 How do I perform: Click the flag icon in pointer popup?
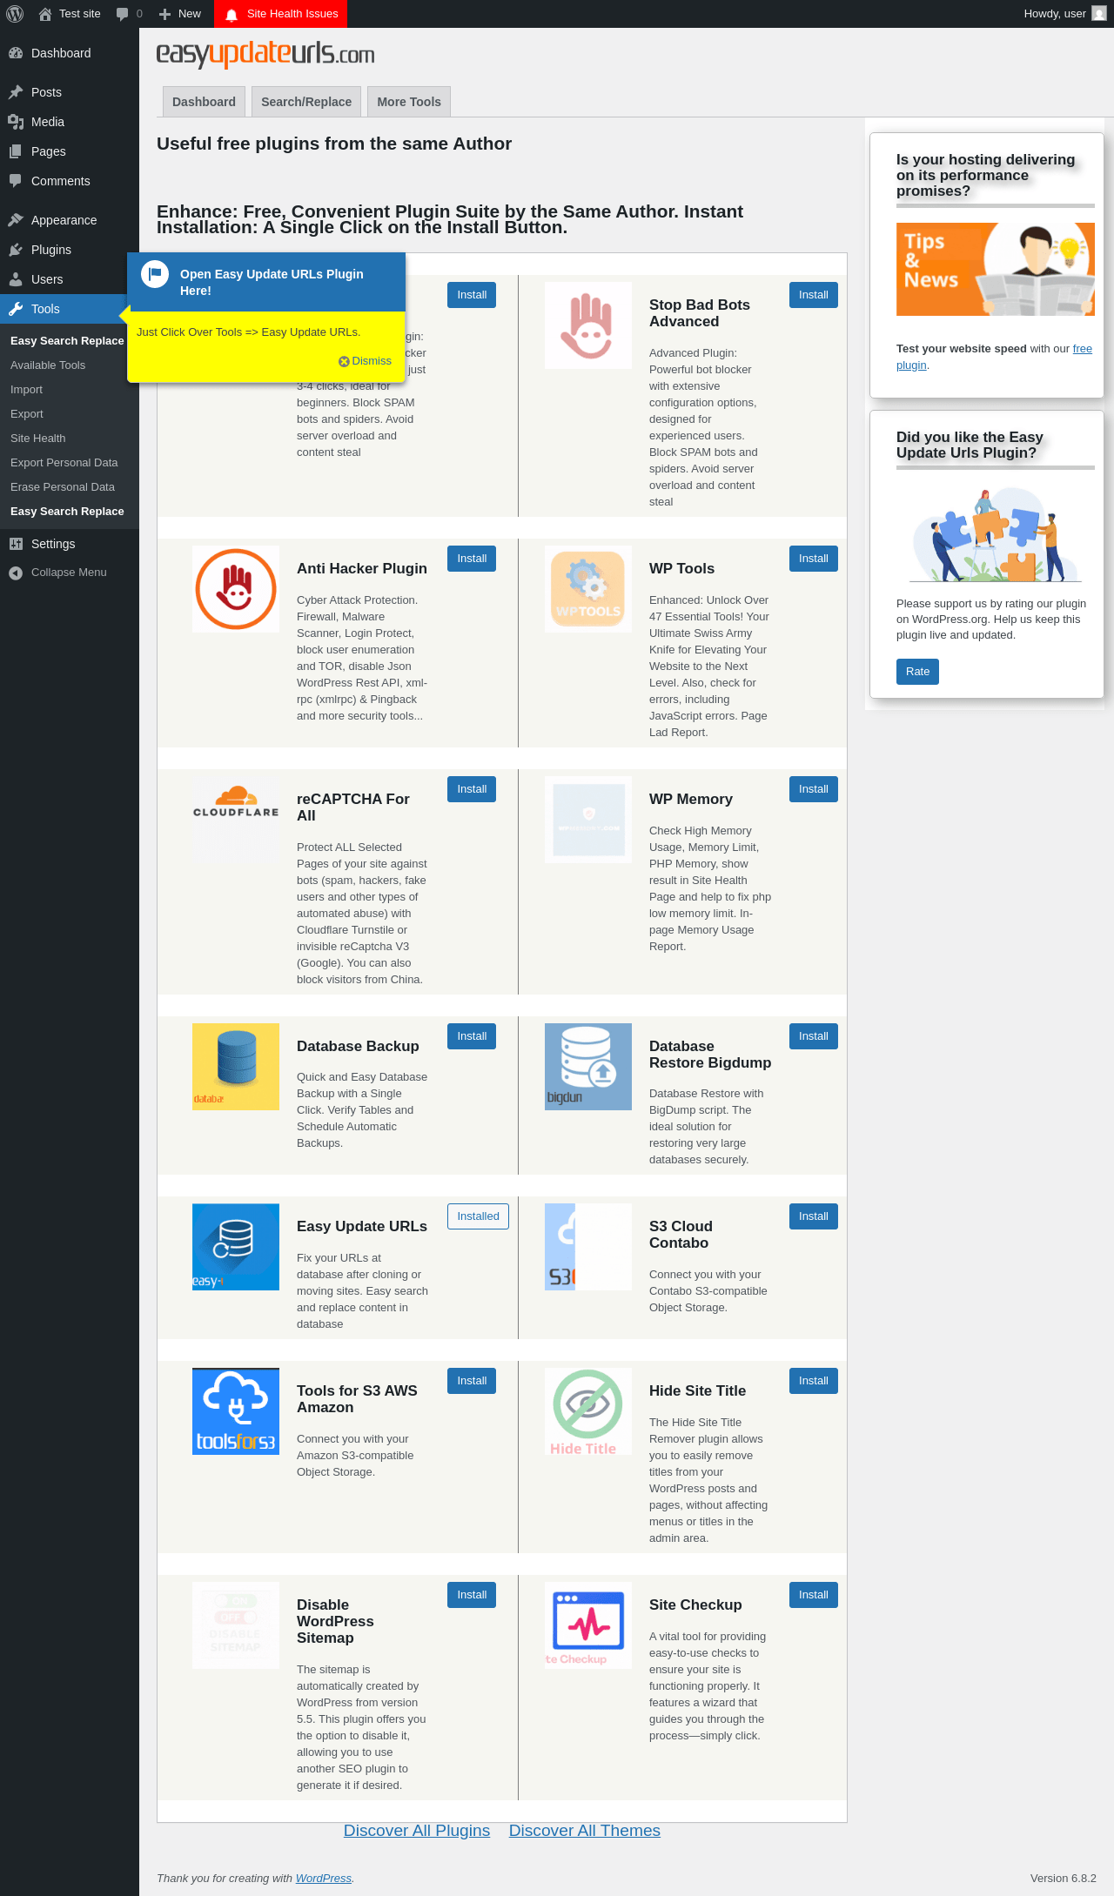155,274
